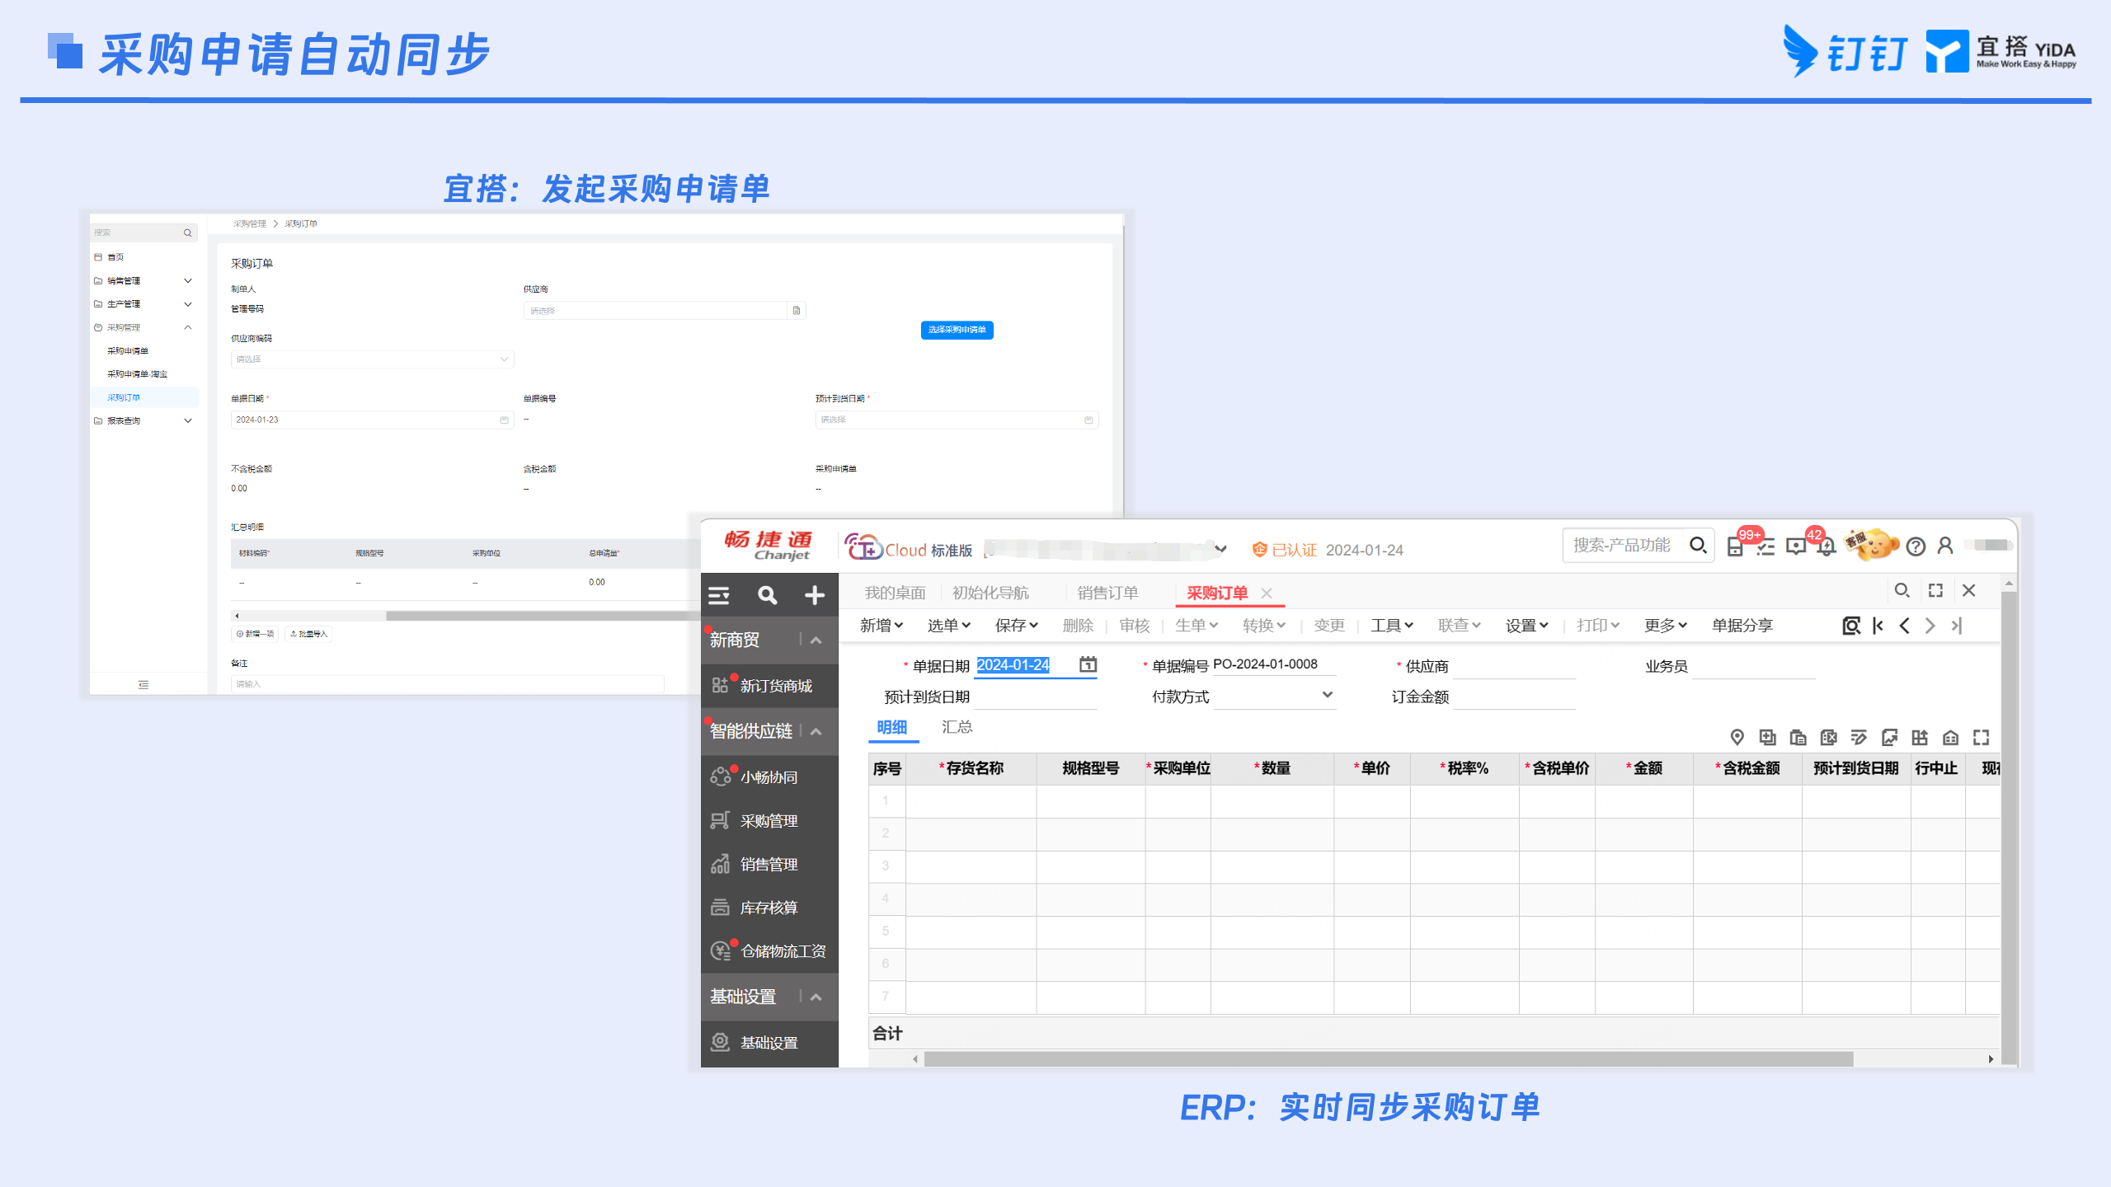The image size is (2111, 1187).
Task: Click the location pin icon above detail grid
Action: point(1737,737)
